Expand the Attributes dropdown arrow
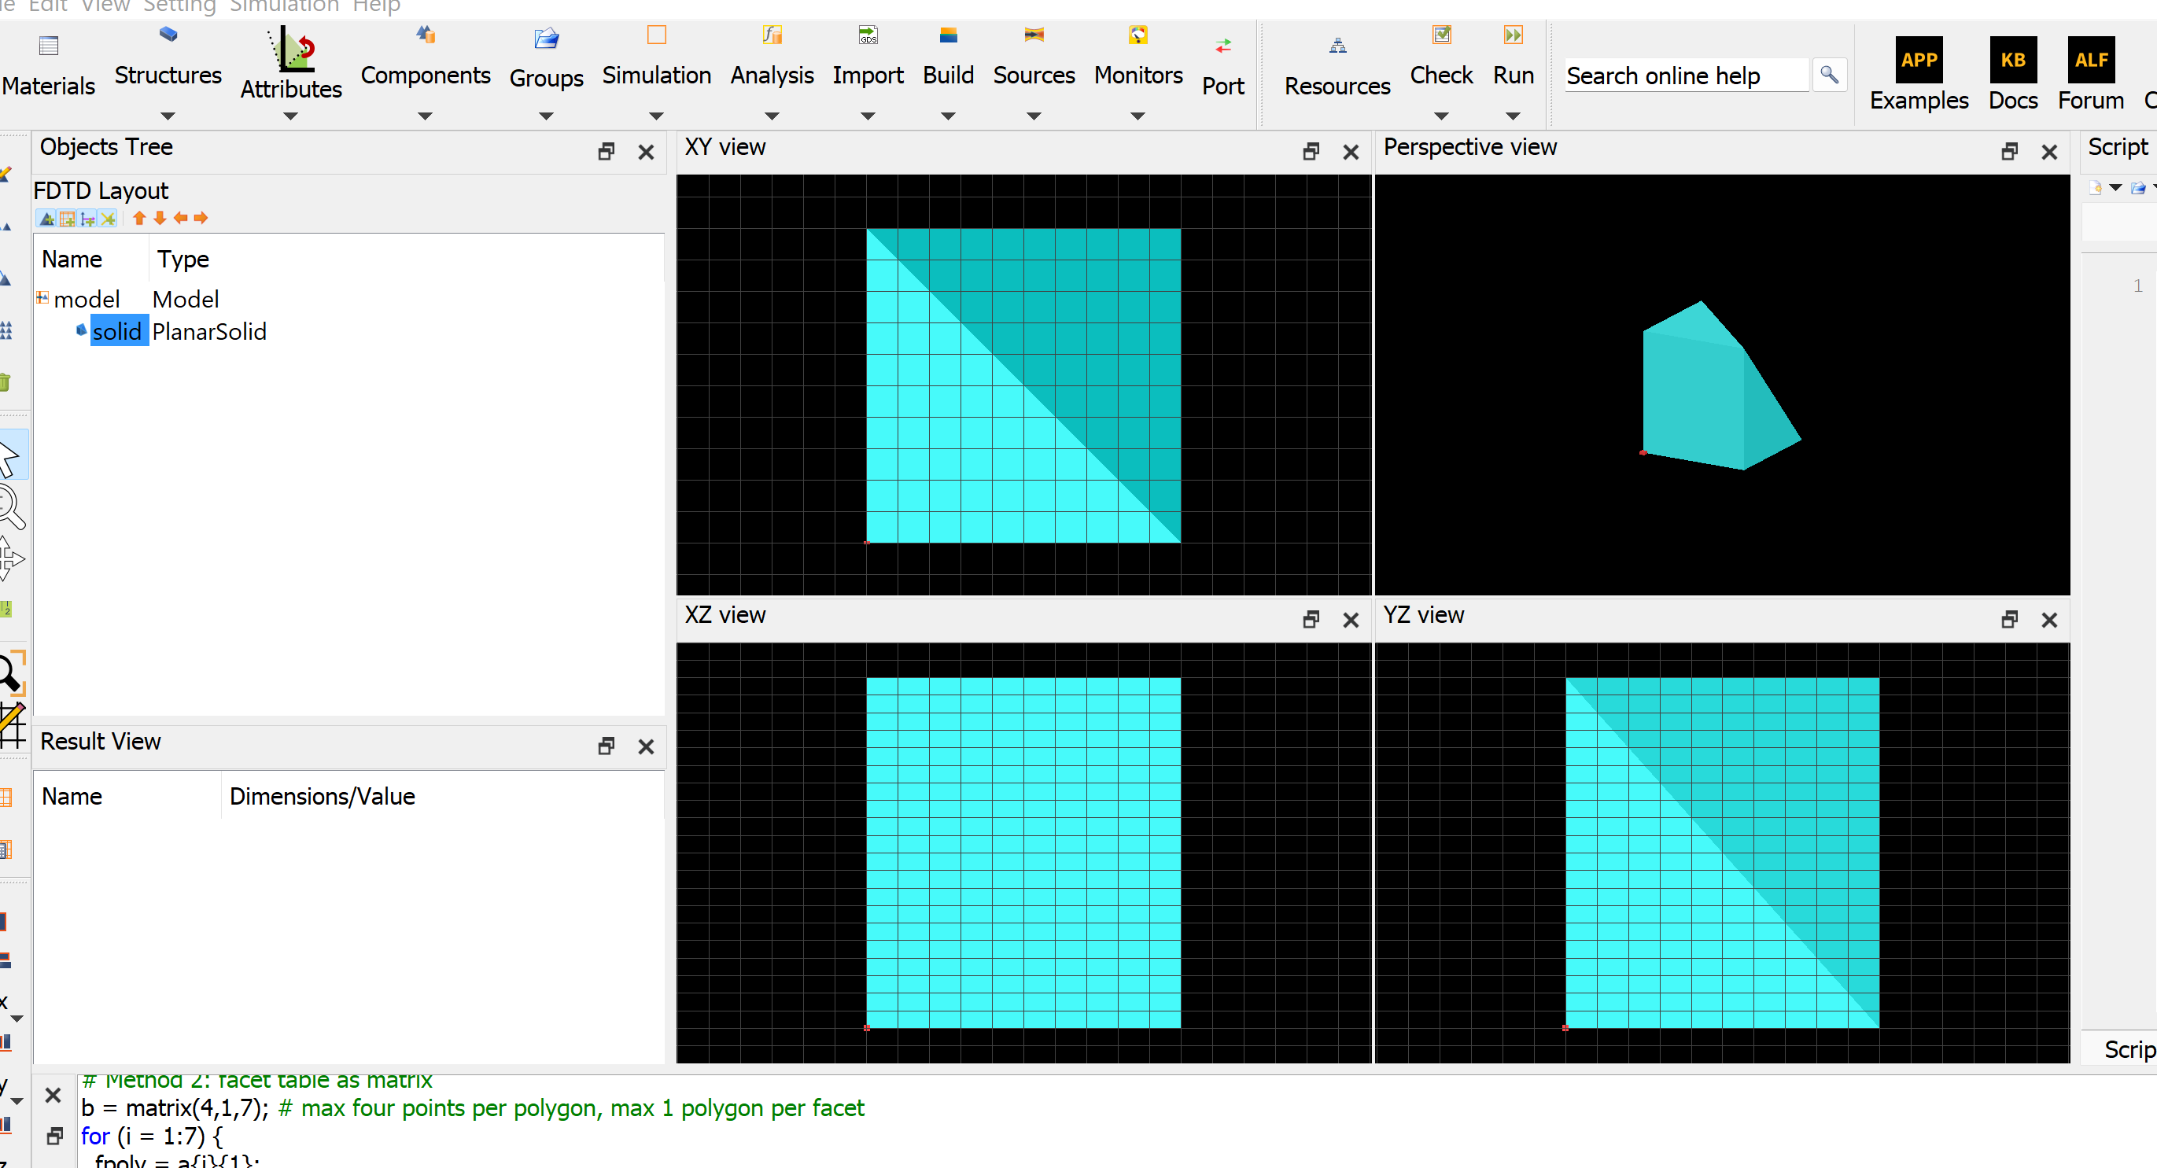The width and height of the screenshot is (2157, 1168). coord(290,116)
